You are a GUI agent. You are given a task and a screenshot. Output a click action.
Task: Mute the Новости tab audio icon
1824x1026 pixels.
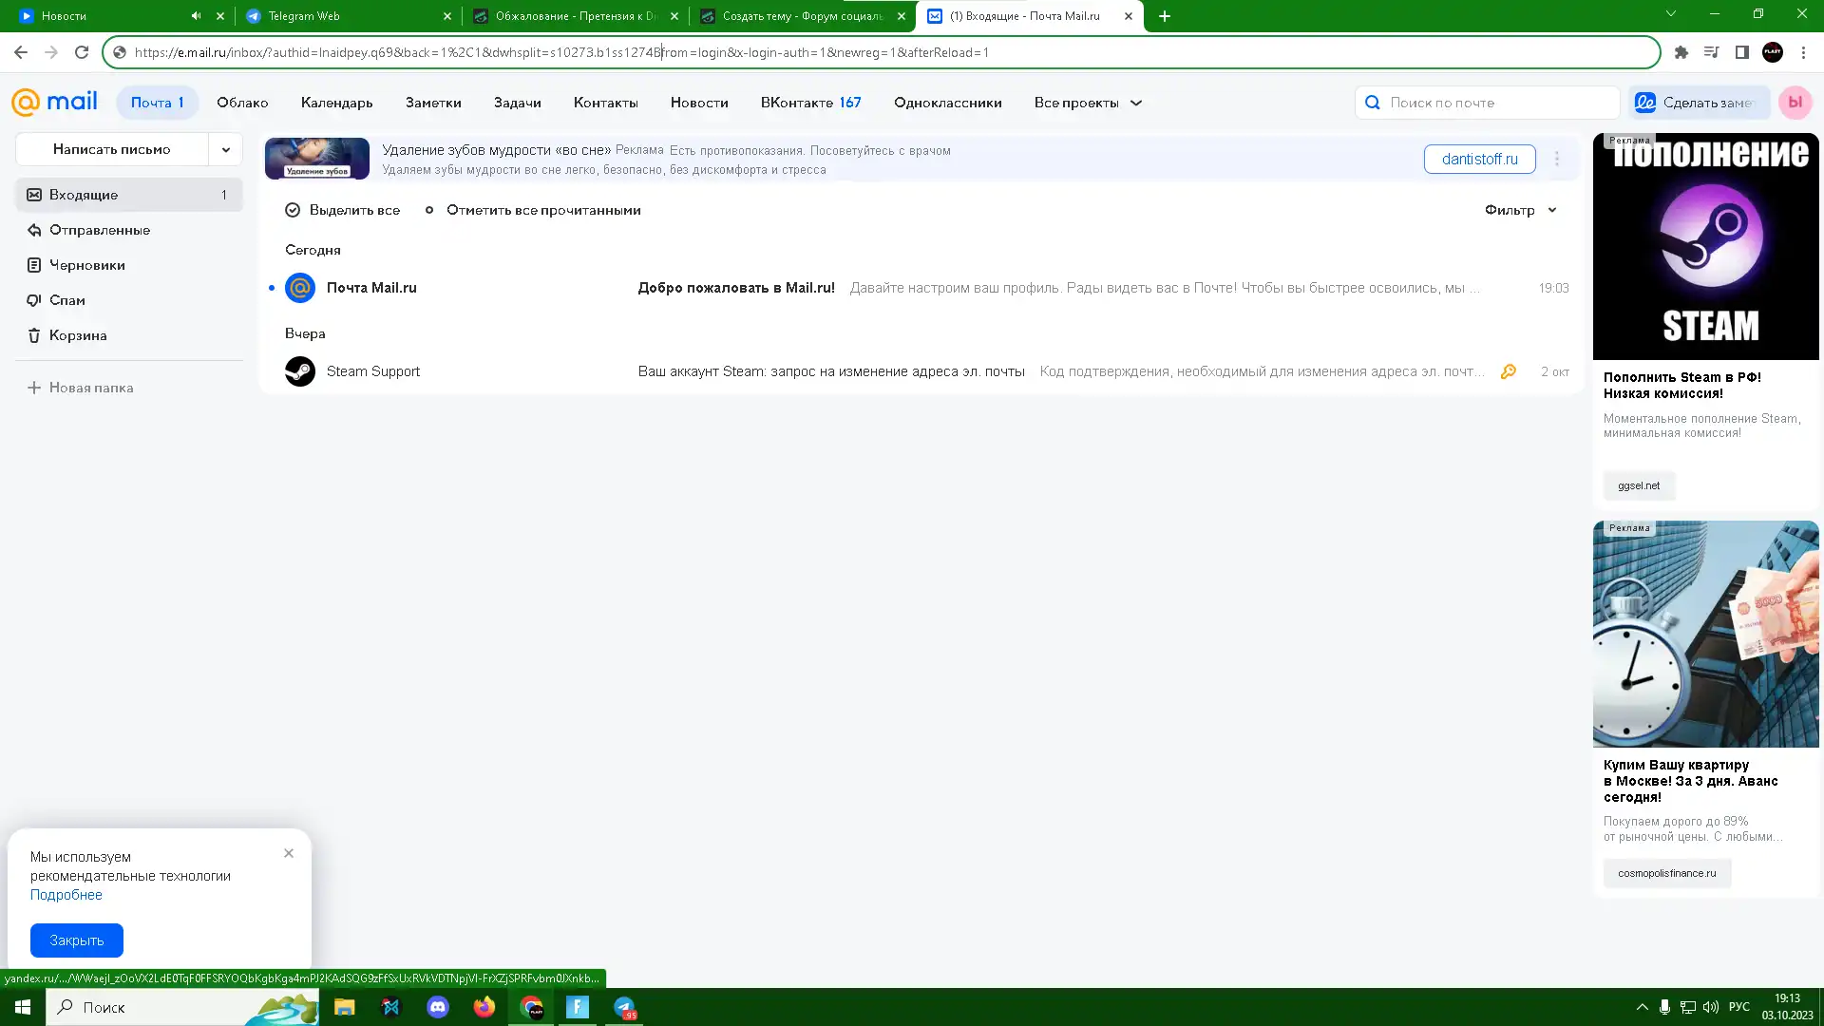click(x=196, y=16)
